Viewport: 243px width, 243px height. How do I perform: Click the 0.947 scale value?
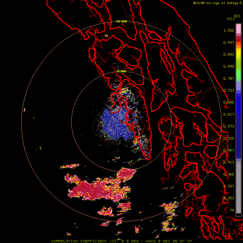229,42
